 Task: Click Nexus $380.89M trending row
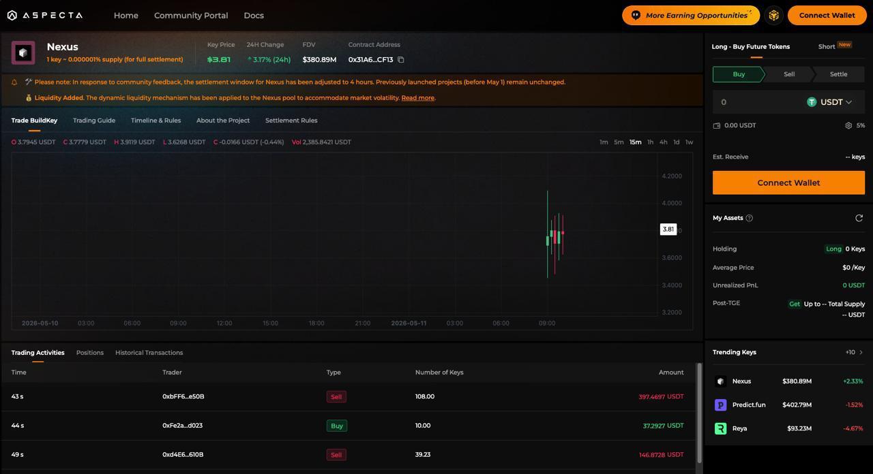(x=788, y=381)
